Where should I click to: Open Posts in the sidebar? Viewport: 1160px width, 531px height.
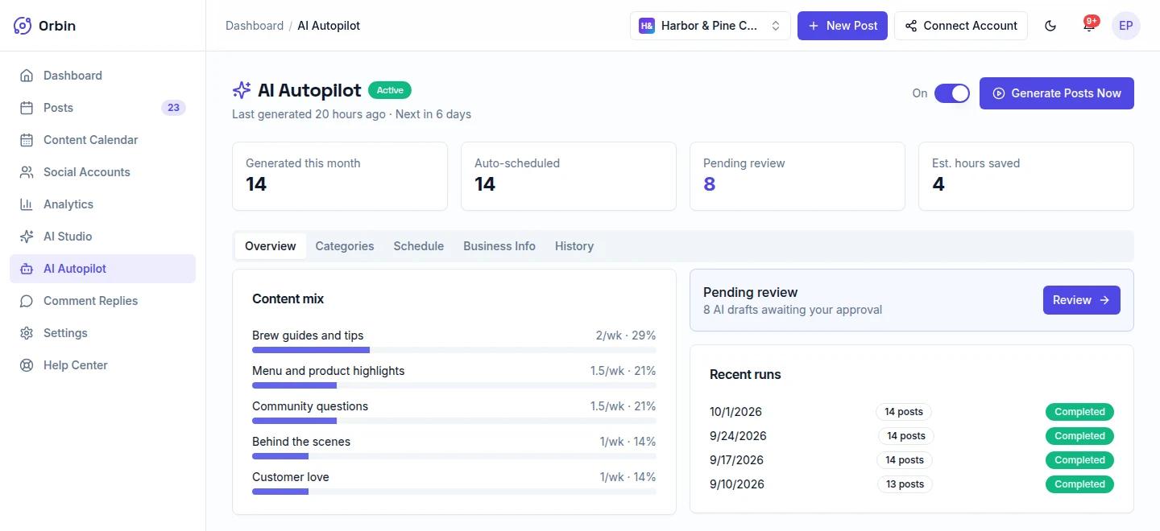(102, 108)
